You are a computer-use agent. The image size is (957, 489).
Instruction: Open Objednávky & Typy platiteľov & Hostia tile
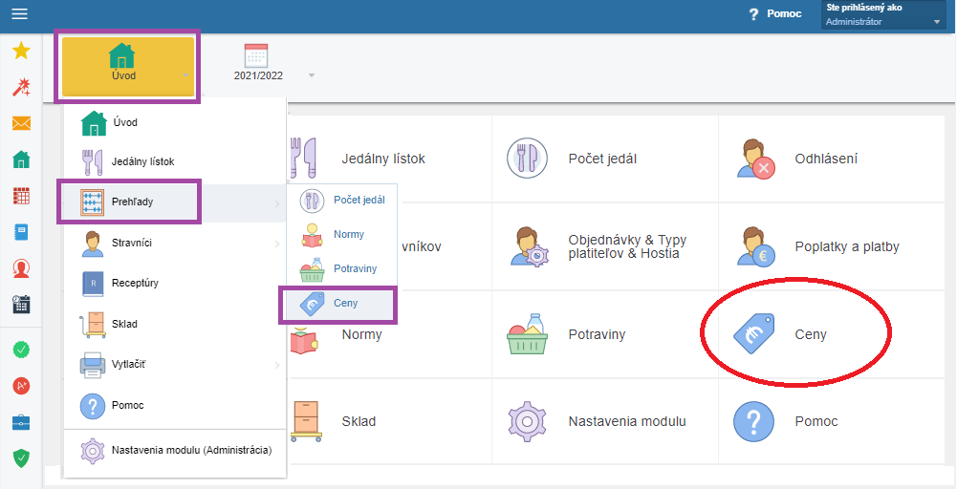point(605,246)
